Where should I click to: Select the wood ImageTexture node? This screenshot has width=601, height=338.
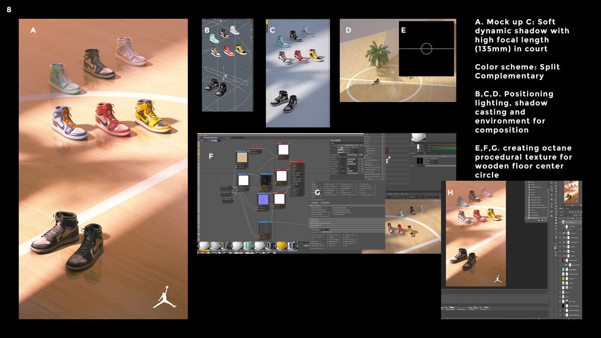242,160
